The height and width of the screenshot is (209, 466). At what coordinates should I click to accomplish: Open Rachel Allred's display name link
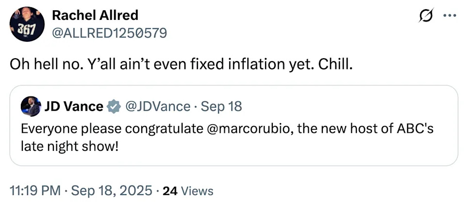[95, 15]
